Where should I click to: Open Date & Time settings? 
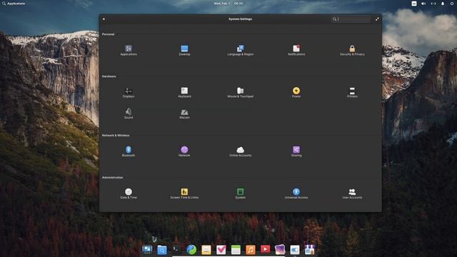[x=129, y=193]
